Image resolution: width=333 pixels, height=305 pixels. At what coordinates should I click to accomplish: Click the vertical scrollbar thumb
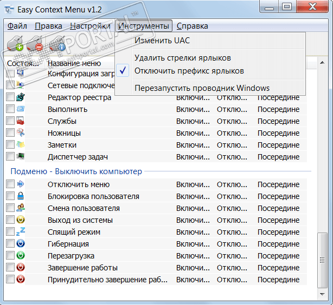pos(322,260)
